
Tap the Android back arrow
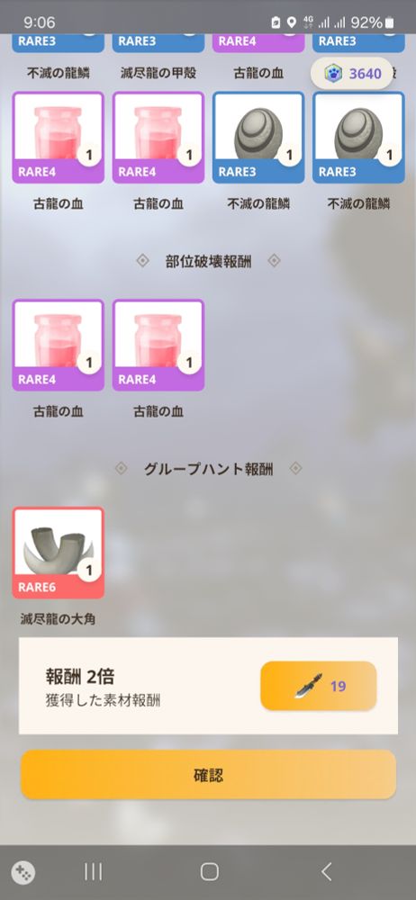pyautogui.click(x=326, y=872)
